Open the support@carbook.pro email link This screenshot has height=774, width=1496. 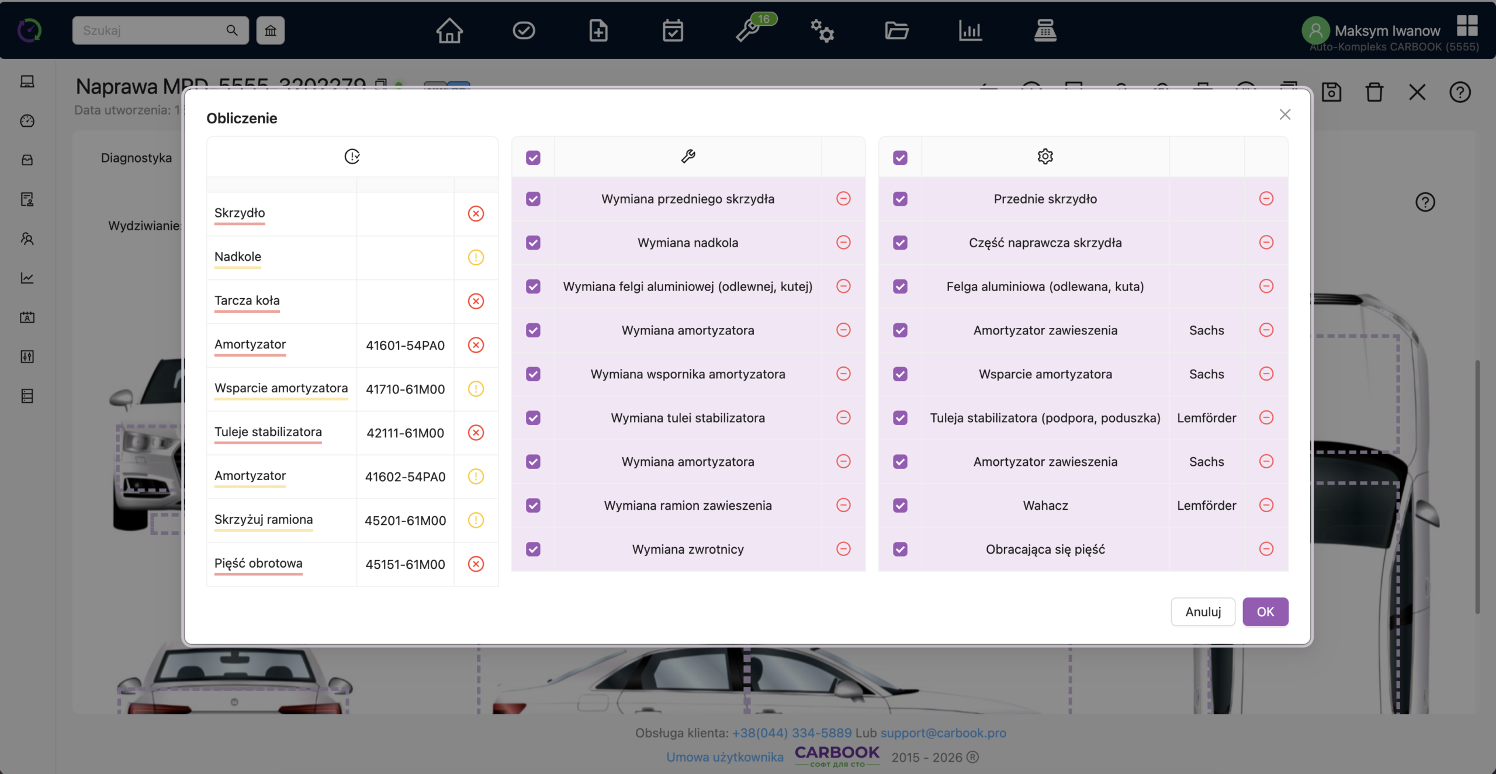click(x=943, y=732)
